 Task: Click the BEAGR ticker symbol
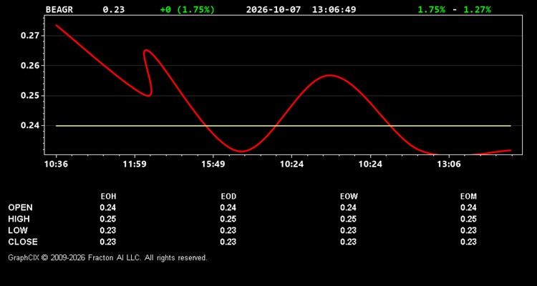click(x=59, y=9)
